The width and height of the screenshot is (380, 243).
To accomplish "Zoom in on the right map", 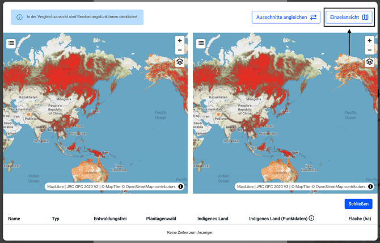I will pyautogui.click(x=370, y=41).
